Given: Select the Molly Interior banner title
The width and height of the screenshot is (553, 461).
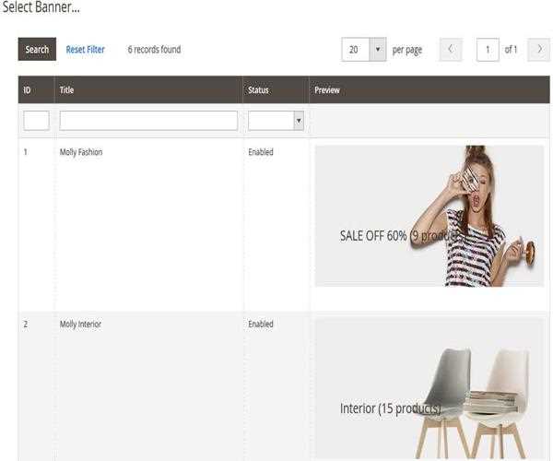Looking at the screenshot, I should [80, 325].
